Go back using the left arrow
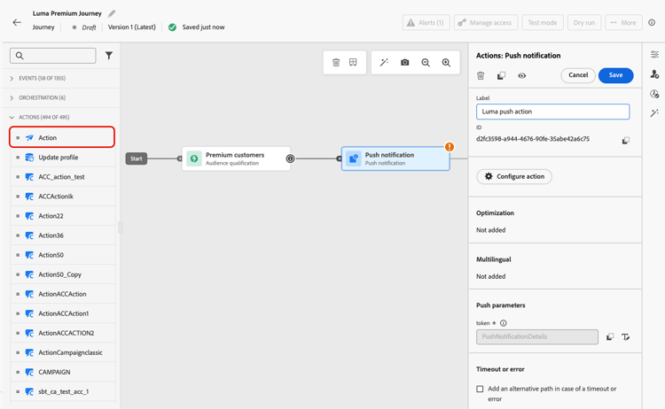The image size is (665, 409). [17, 22]
